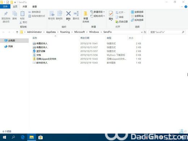This screenshot has height=141, width=188.
Task: Open the Quick Access Toolbar customize dropdown
Action: 15,2
